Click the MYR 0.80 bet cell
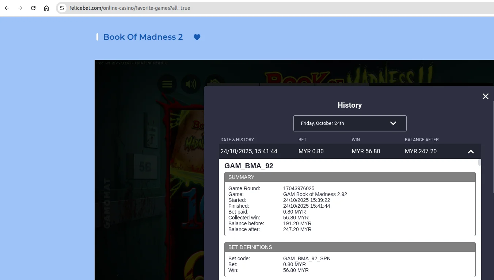The image size is (494, 280). 311,151
